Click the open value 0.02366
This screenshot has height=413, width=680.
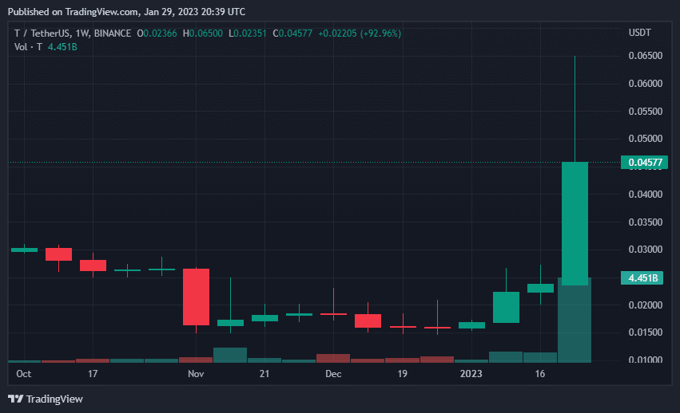[160, 33]
